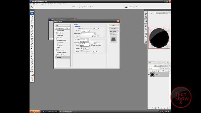Open the Edit menu
The height and width of the screenshot is (113, 201).
(x=34, y=4)
